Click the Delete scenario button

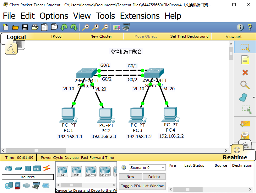154,177
